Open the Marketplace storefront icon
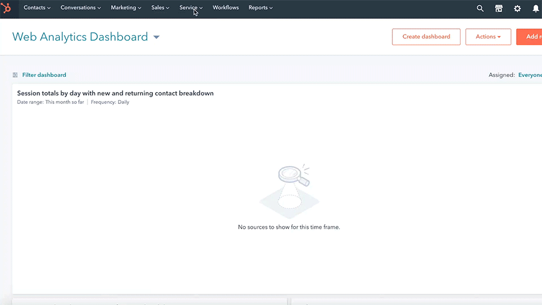The image size is (542, 305). pyautogui.click(x=499, y=8)
